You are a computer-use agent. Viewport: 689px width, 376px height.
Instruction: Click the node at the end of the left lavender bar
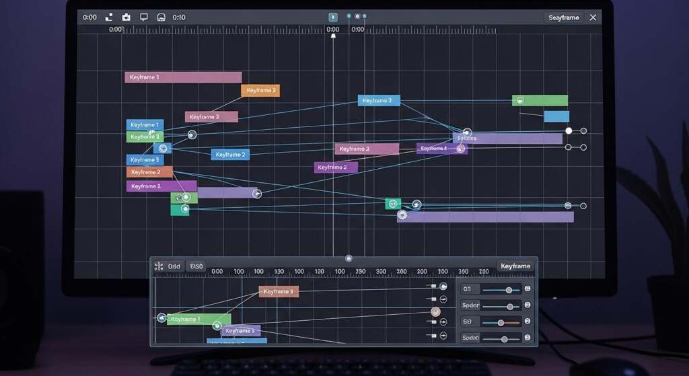click(x=257, y=194)
